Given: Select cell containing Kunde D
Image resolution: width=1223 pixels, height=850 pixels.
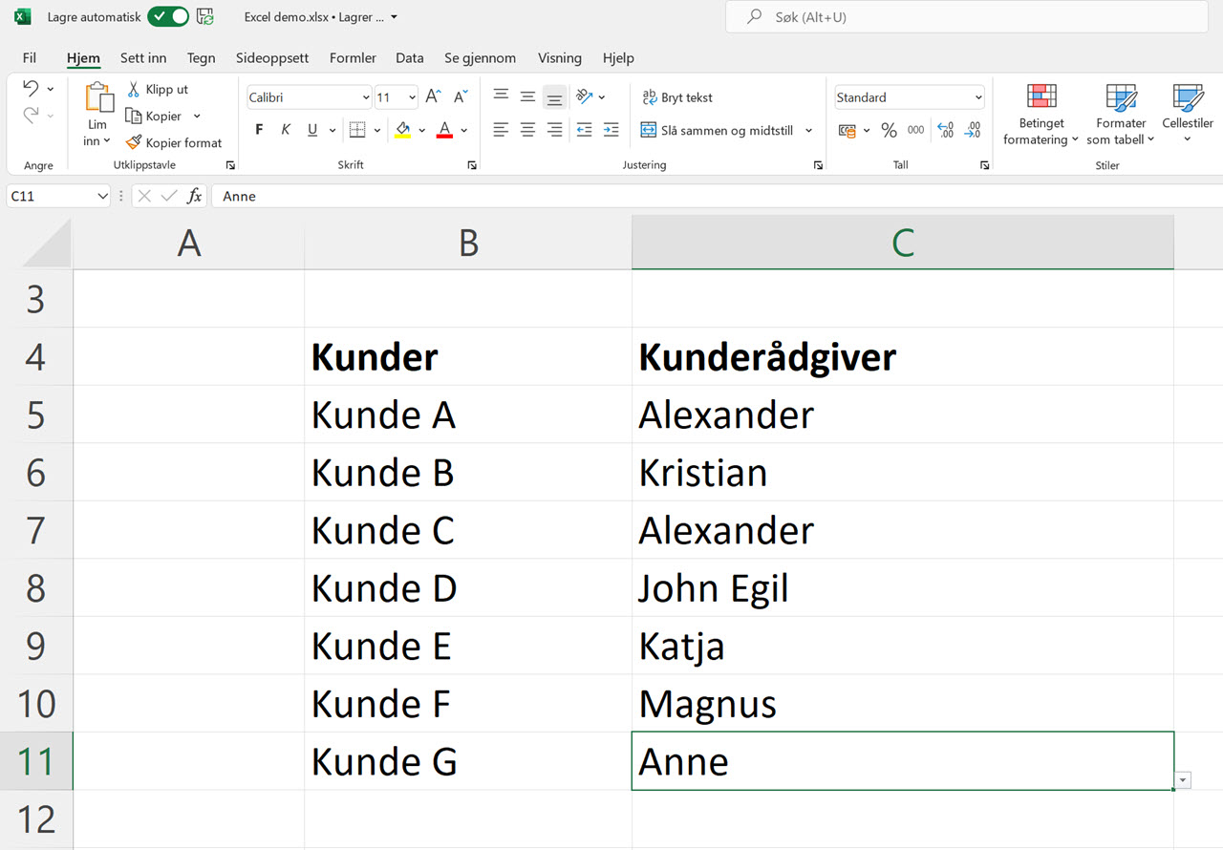Looking at the screenshot, I should pyautogui.click(x=468, y=588).
